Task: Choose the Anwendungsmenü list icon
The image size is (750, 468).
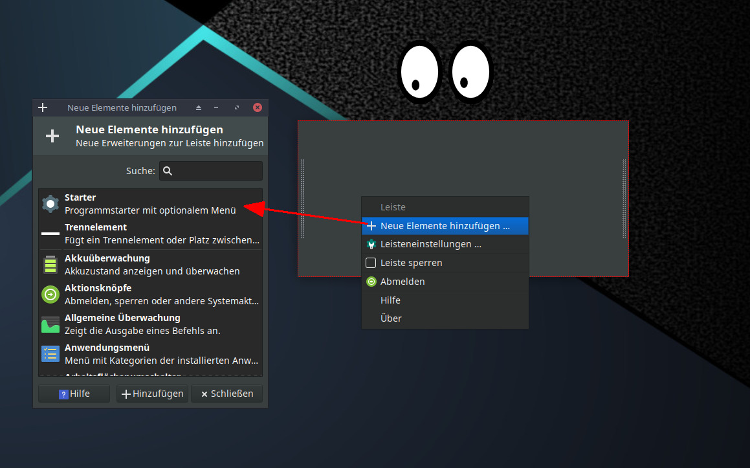Action: pyautogui.click(x=50, y=354)
